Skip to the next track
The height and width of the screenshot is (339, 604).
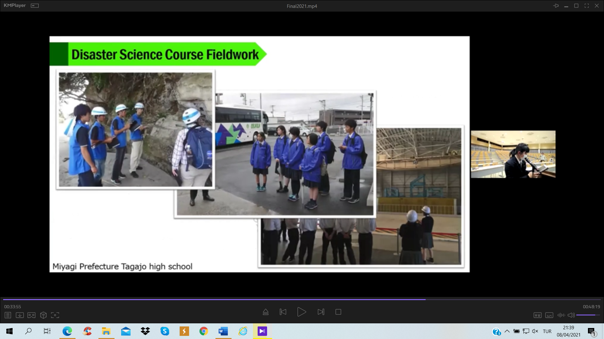(321, 312)
